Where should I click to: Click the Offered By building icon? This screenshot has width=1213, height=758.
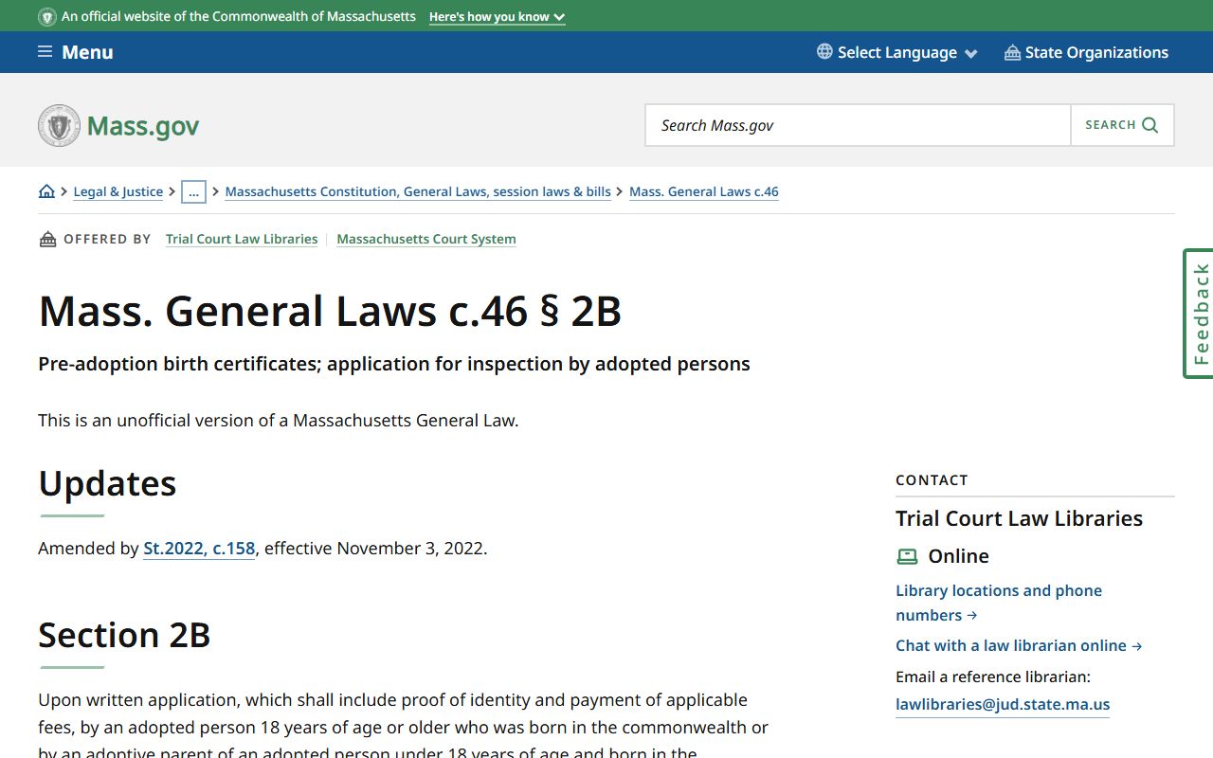pyautogui.click(x=47, y=239)
